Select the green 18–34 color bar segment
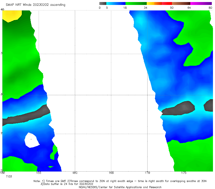 [136, 3]
